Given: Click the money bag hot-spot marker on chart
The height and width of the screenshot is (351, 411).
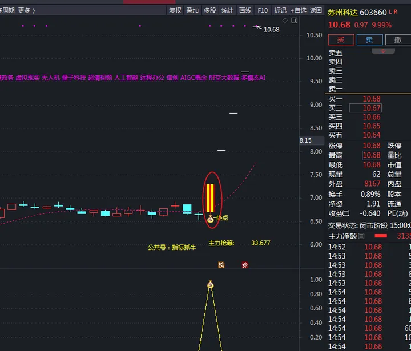Looking at the screenshot, I should [210, 219].
